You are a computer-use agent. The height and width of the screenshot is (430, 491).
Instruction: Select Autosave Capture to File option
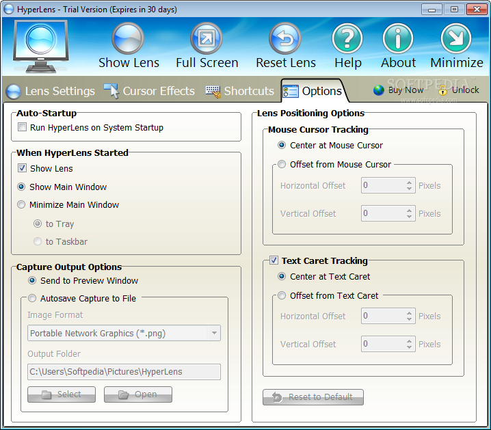tap(32, 298)
